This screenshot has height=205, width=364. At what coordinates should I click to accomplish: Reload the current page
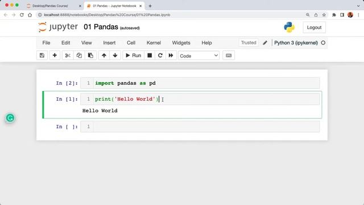coord(22,15)
